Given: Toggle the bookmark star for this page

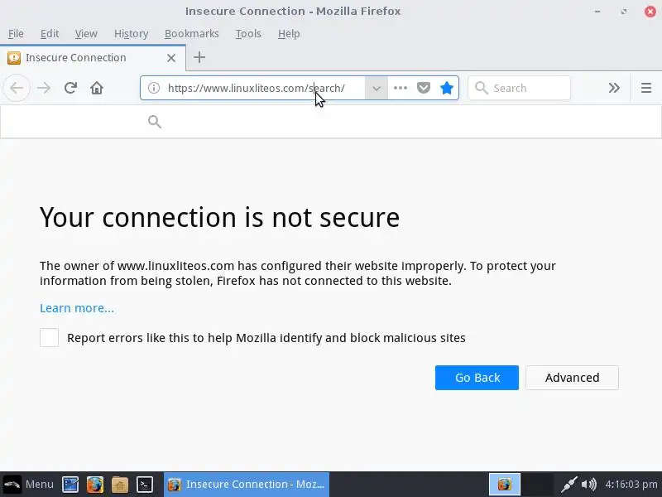Looking at the screenshot, I should point(447,88).
